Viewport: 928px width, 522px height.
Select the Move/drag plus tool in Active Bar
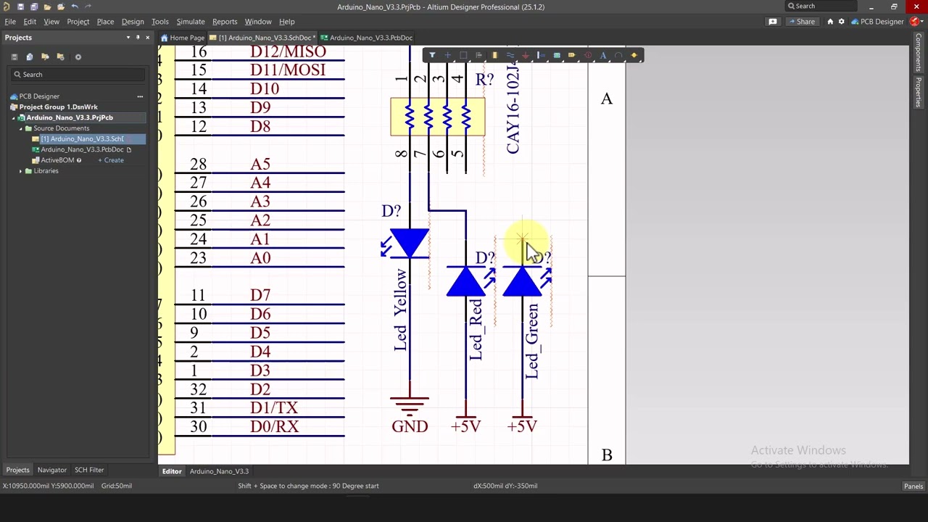[x=447, y=55]
